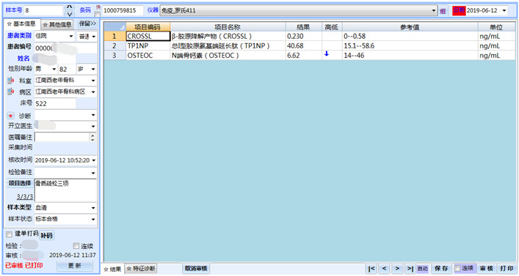This screenshot has height=276, width=519.
Task: Click the 取消审核 button
Action: click(x=196, y=269)
